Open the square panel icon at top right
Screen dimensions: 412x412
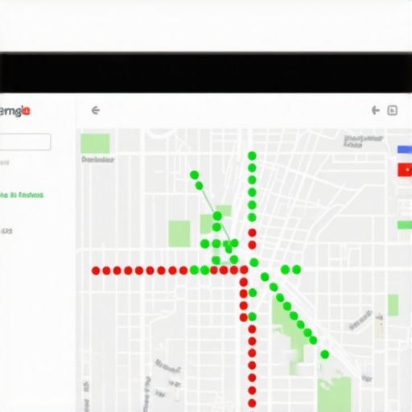tap(392, 110)
